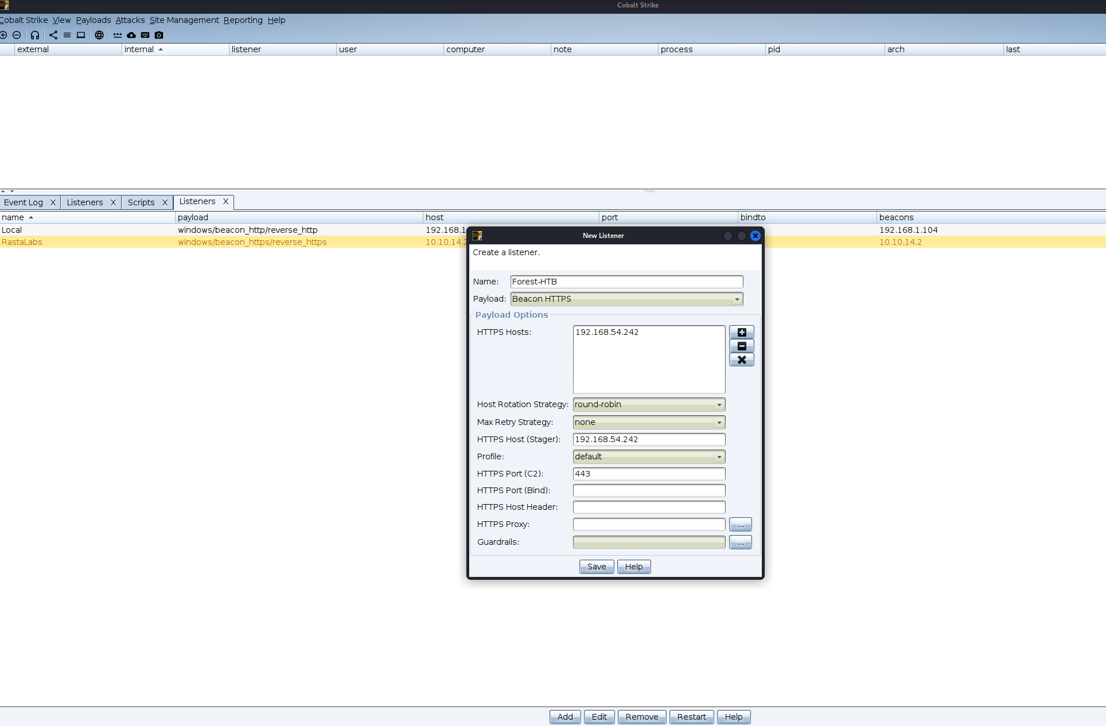Open the pivot graph share icon
This screenshot has height=726, width=1106.
point(53,35)
